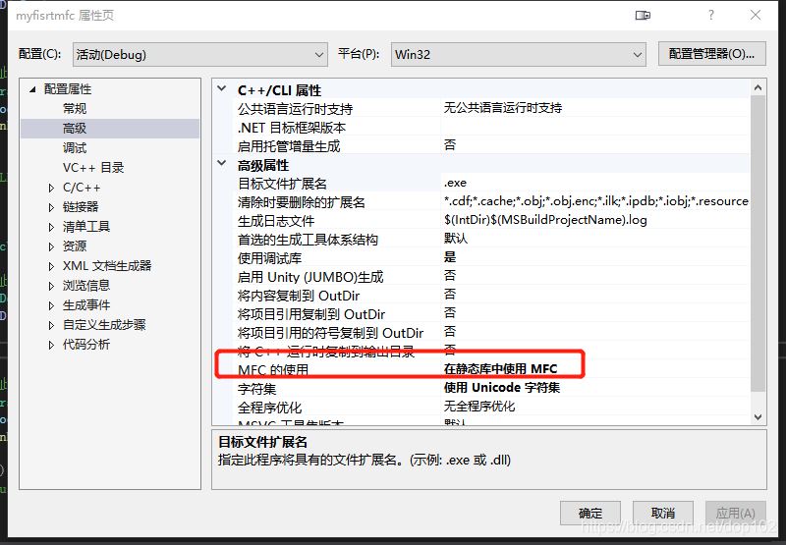Collapse the 配置属性 tree node
This screenshot has height=545, width=786.
[33, 89]
